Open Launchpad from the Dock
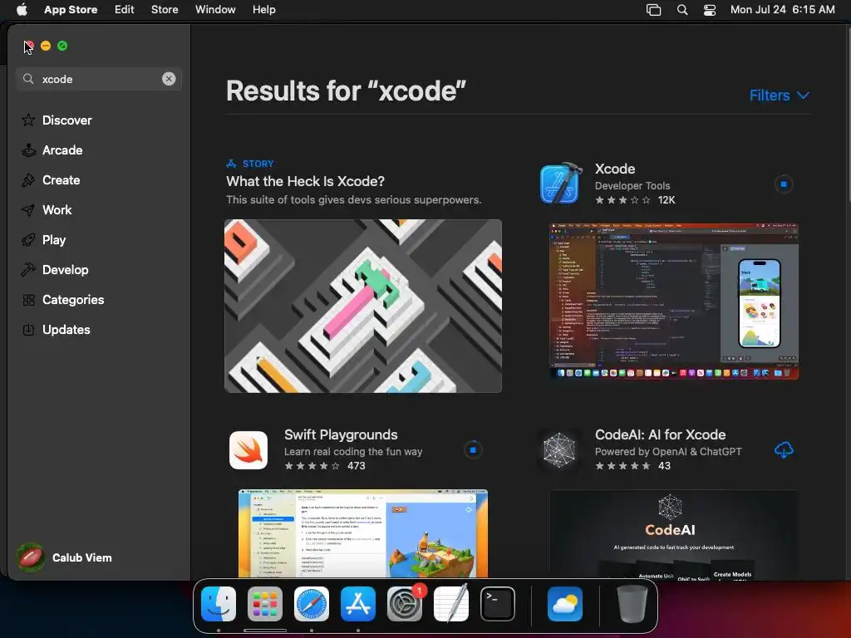The height and width of the screenshot is (638, 851). (265, 604)
